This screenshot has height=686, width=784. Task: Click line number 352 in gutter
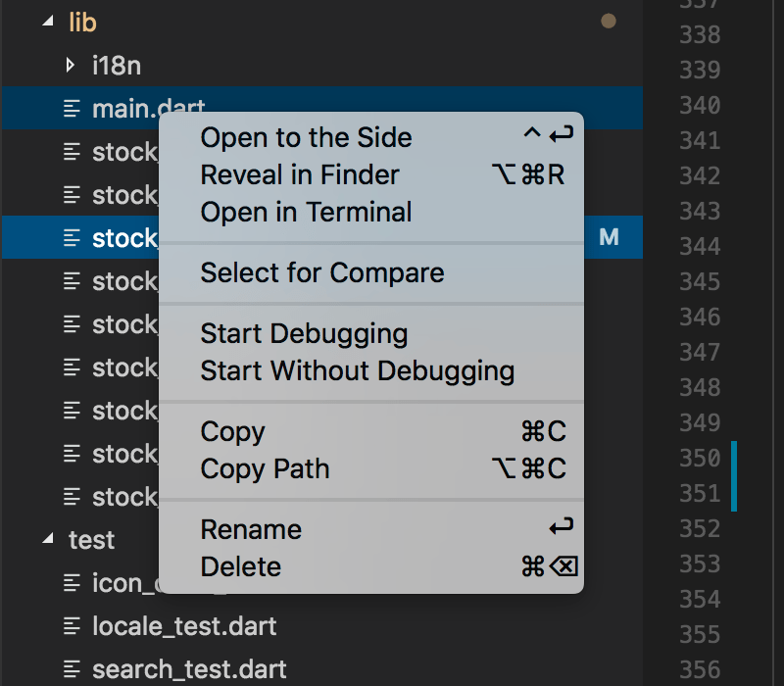pos(700,529)
